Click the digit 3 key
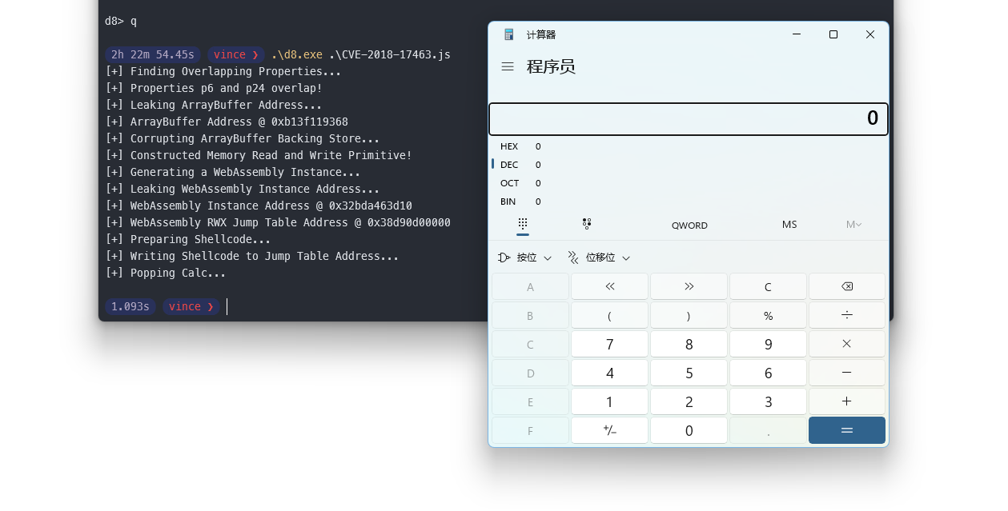Screen dimensions: 1008x511 [x=768, y=401]
